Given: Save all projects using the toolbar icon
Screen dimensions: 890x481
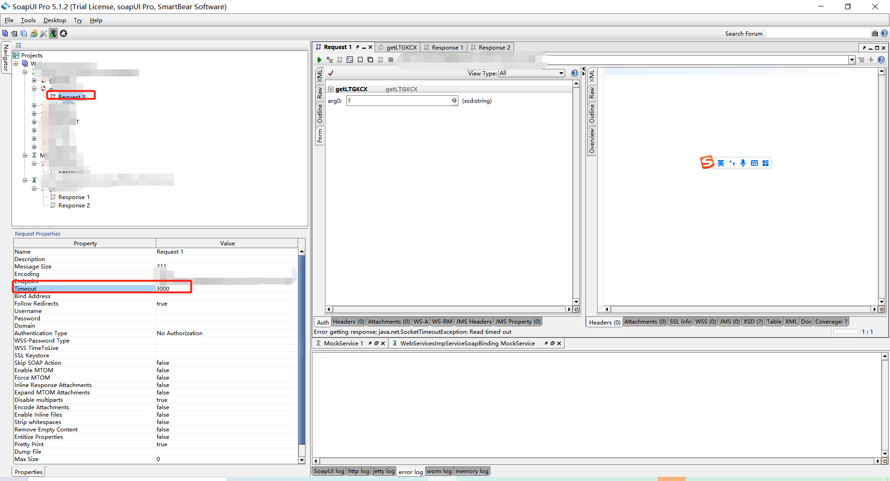Looking at the screenshot, I should tap(24, 33).
